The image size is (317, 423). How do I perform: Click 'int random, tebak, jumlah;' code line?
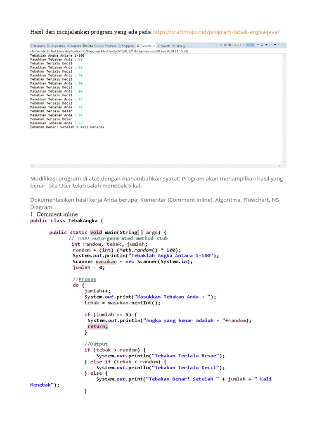109,244
